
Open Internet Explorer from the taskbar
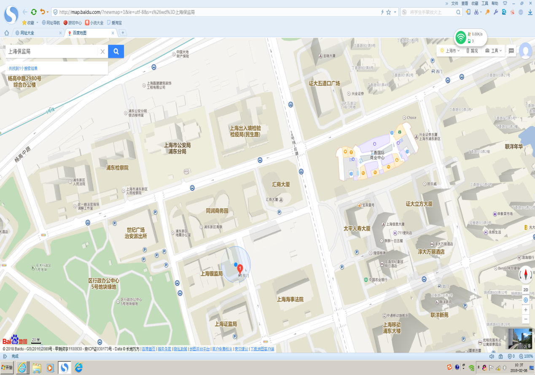(22, 367)
